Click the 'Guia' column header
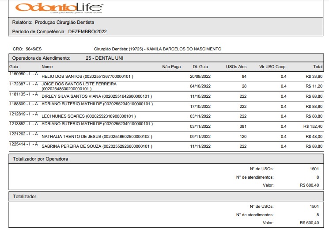 [x=14, y=67]
